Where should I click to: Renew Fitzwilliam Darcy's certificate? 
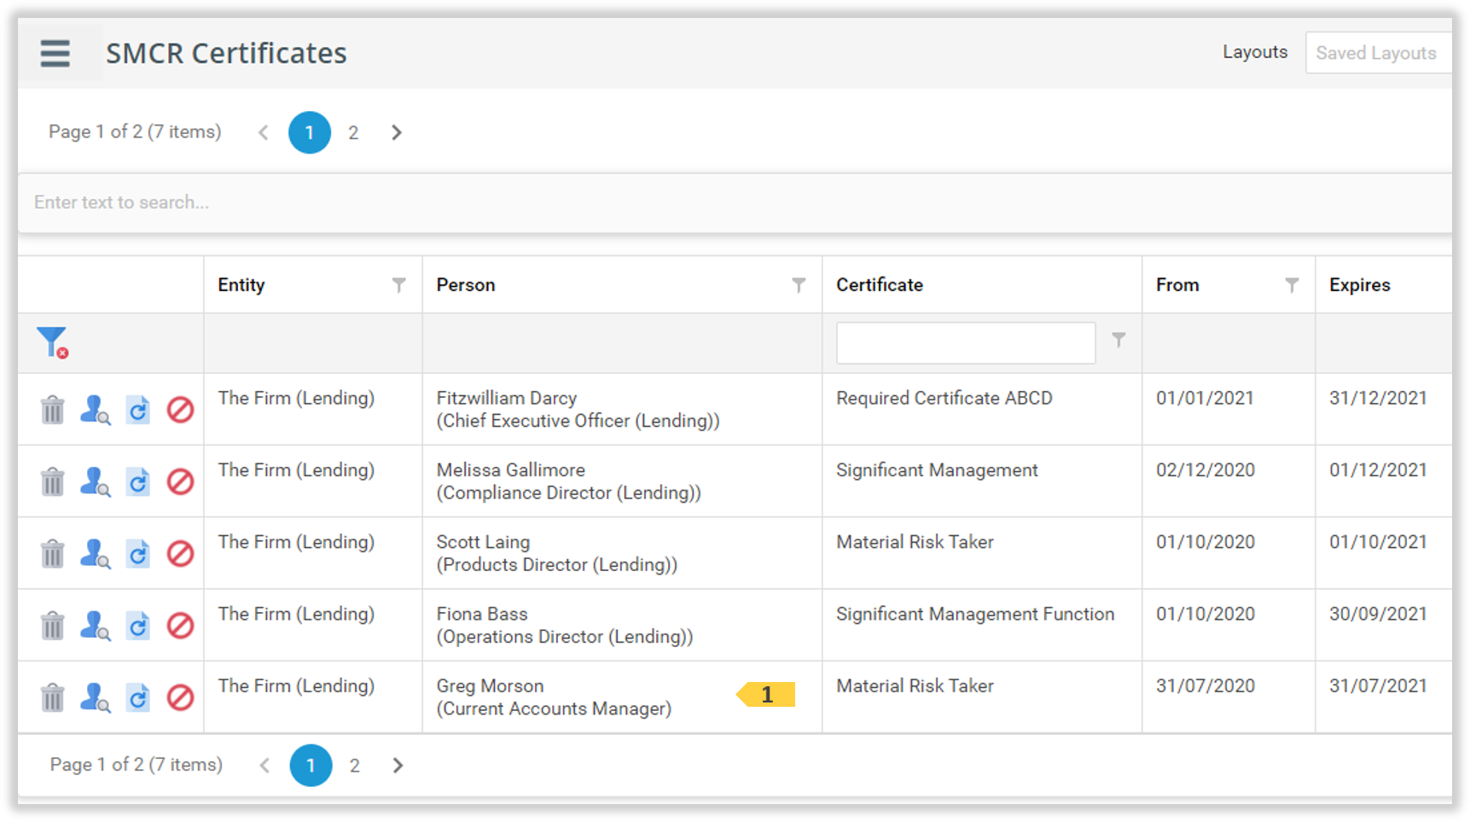137,410
